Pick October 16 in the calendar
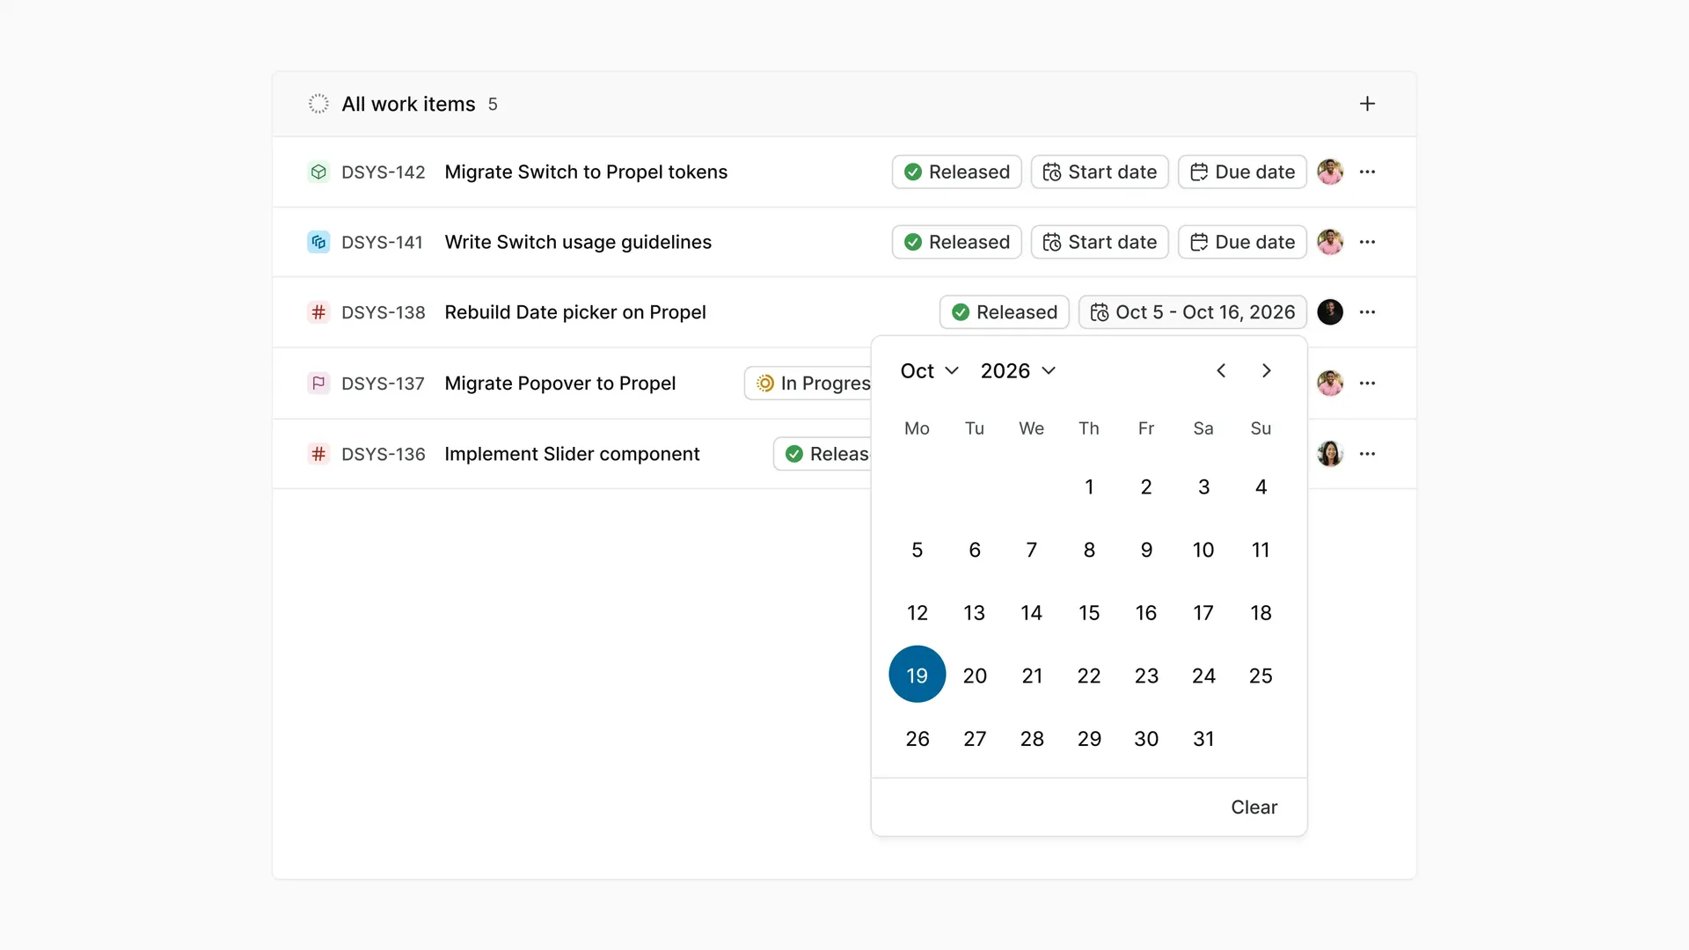This screenshot has width=1689, height=950. [x=1146, y=613]
